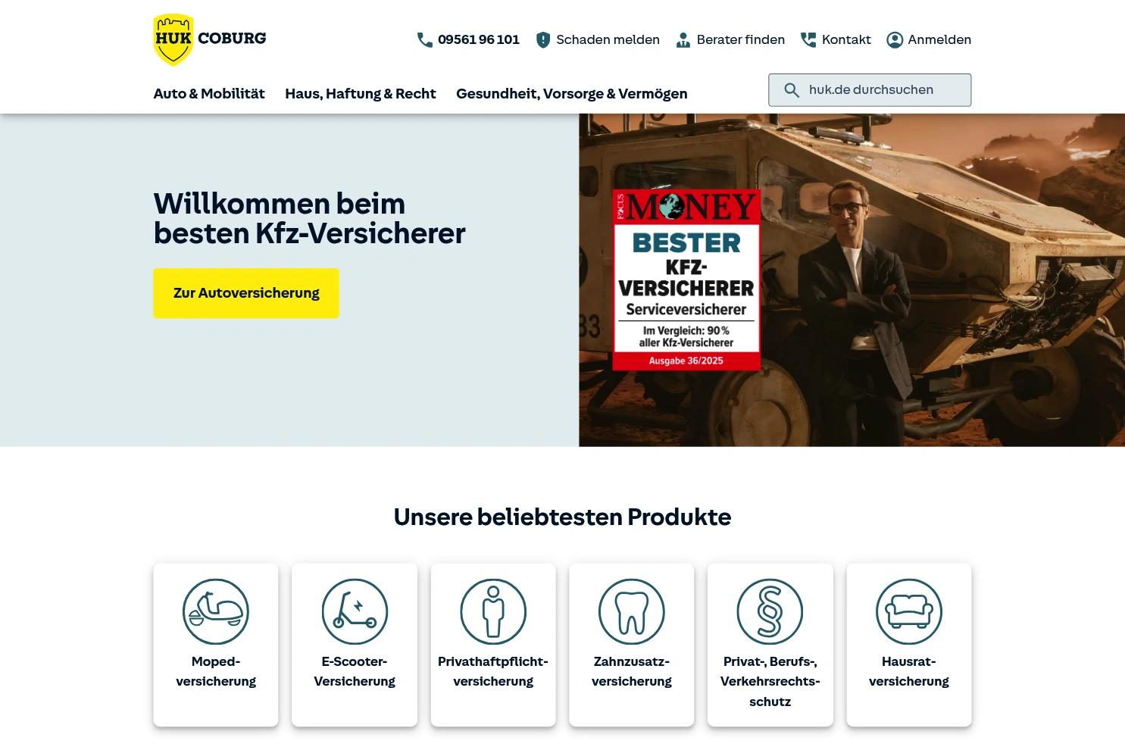Click the Schaden melden shield icon
Viewport: 1125px width, 750px height.
[x=543, y=40]
